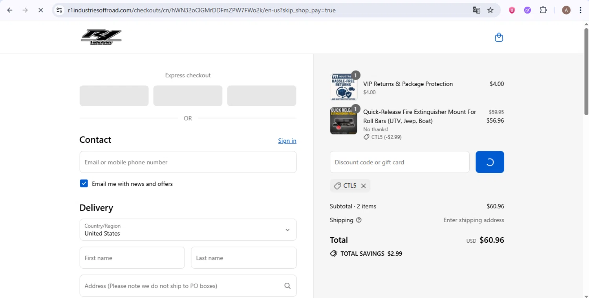This screenshot has width=589, height=298.
Task: Open site information icon in address bar
Action: coord(59,10)
